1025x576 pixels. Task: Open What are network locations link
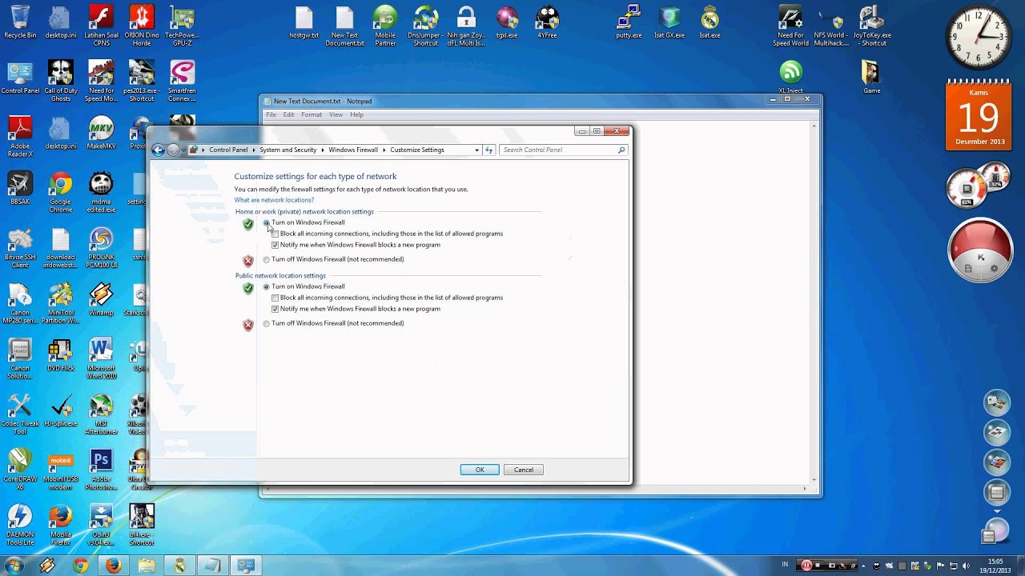[274, 200]
